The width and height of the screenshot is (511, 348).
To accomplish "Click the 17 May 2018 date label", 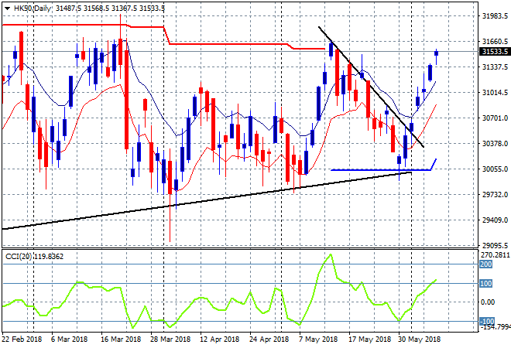I will tap(369, 339).
